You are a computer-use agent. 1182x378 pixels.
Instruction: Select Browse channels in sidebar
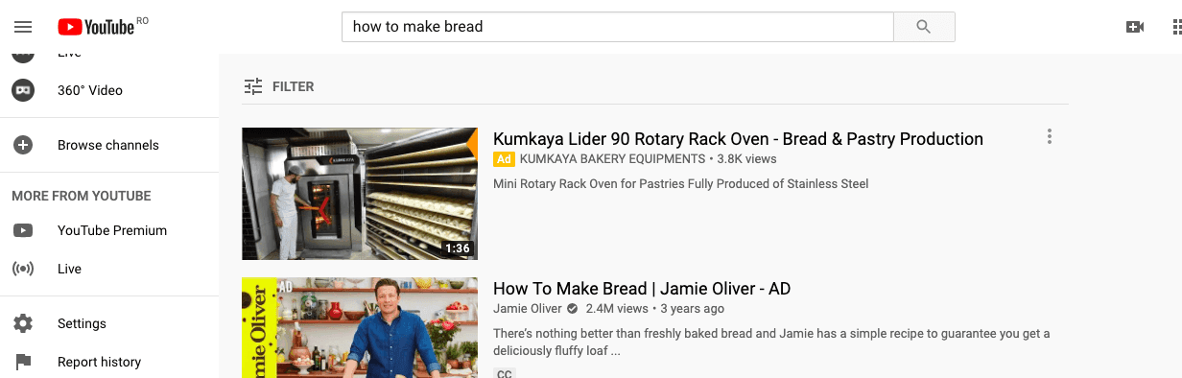point(109,145)
